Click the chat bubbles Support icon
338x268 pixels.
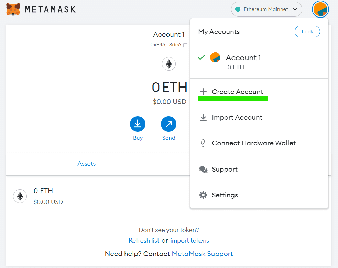(x=203, y=170)
